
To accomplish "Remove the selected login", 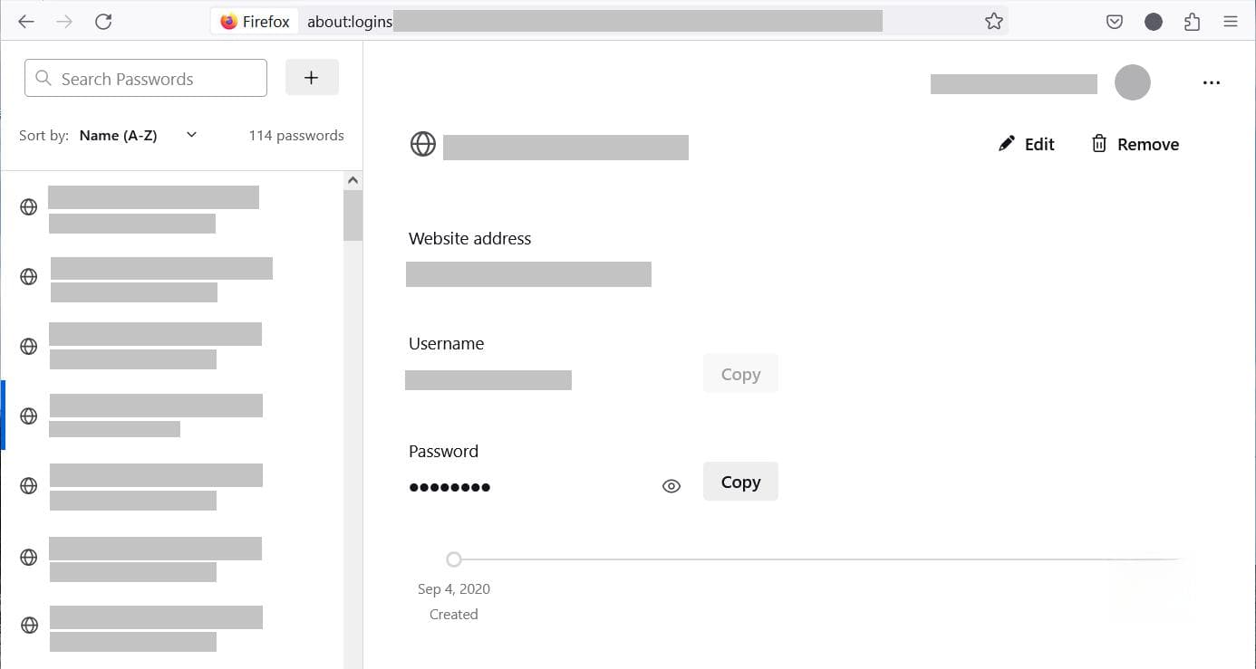I will [x=1135, y=144].
